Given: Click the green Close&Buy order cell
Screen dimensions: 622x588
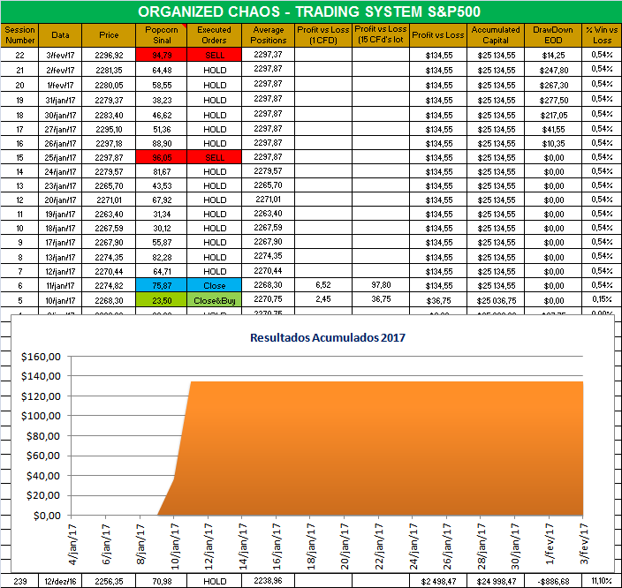Looking at the screenshot, I should click(214, 300).
